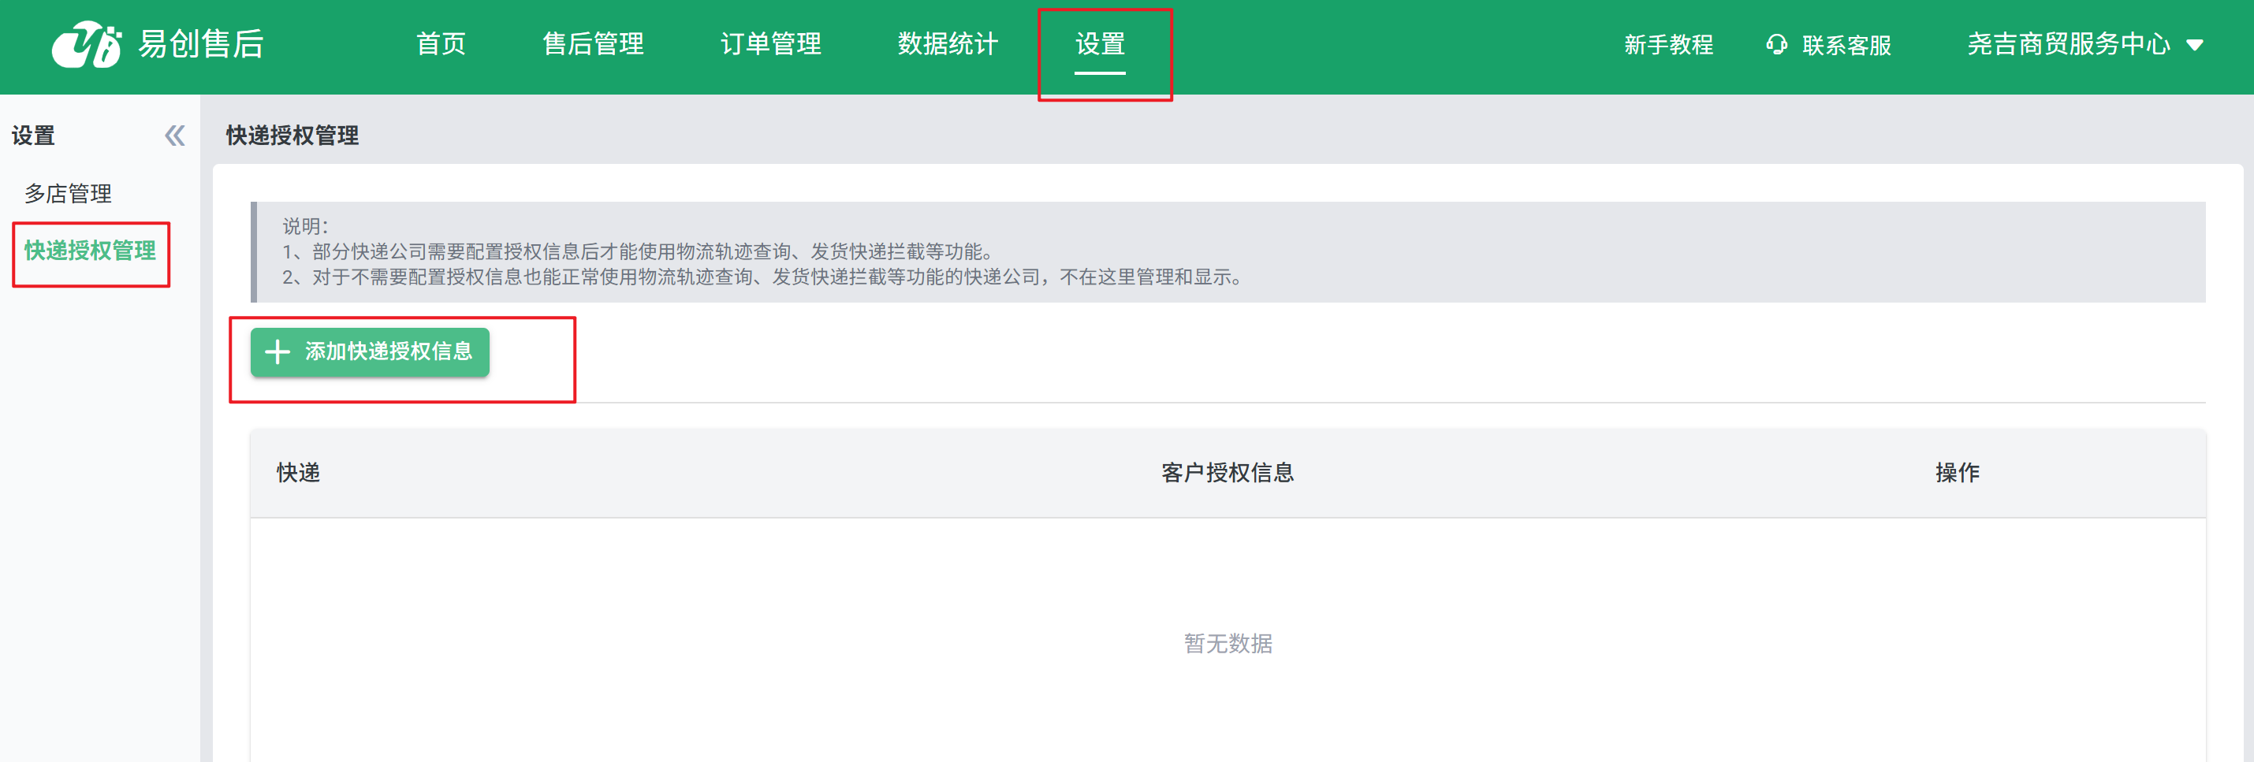Click the 客户授权信息 column header
2254x762 pixels.
click(x=1228, y=474)
